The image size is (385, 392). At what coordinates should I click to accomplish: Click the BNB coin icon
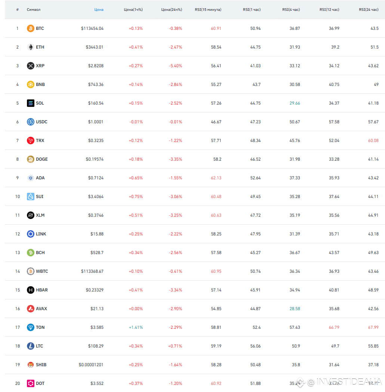click(x=31, y=84)
